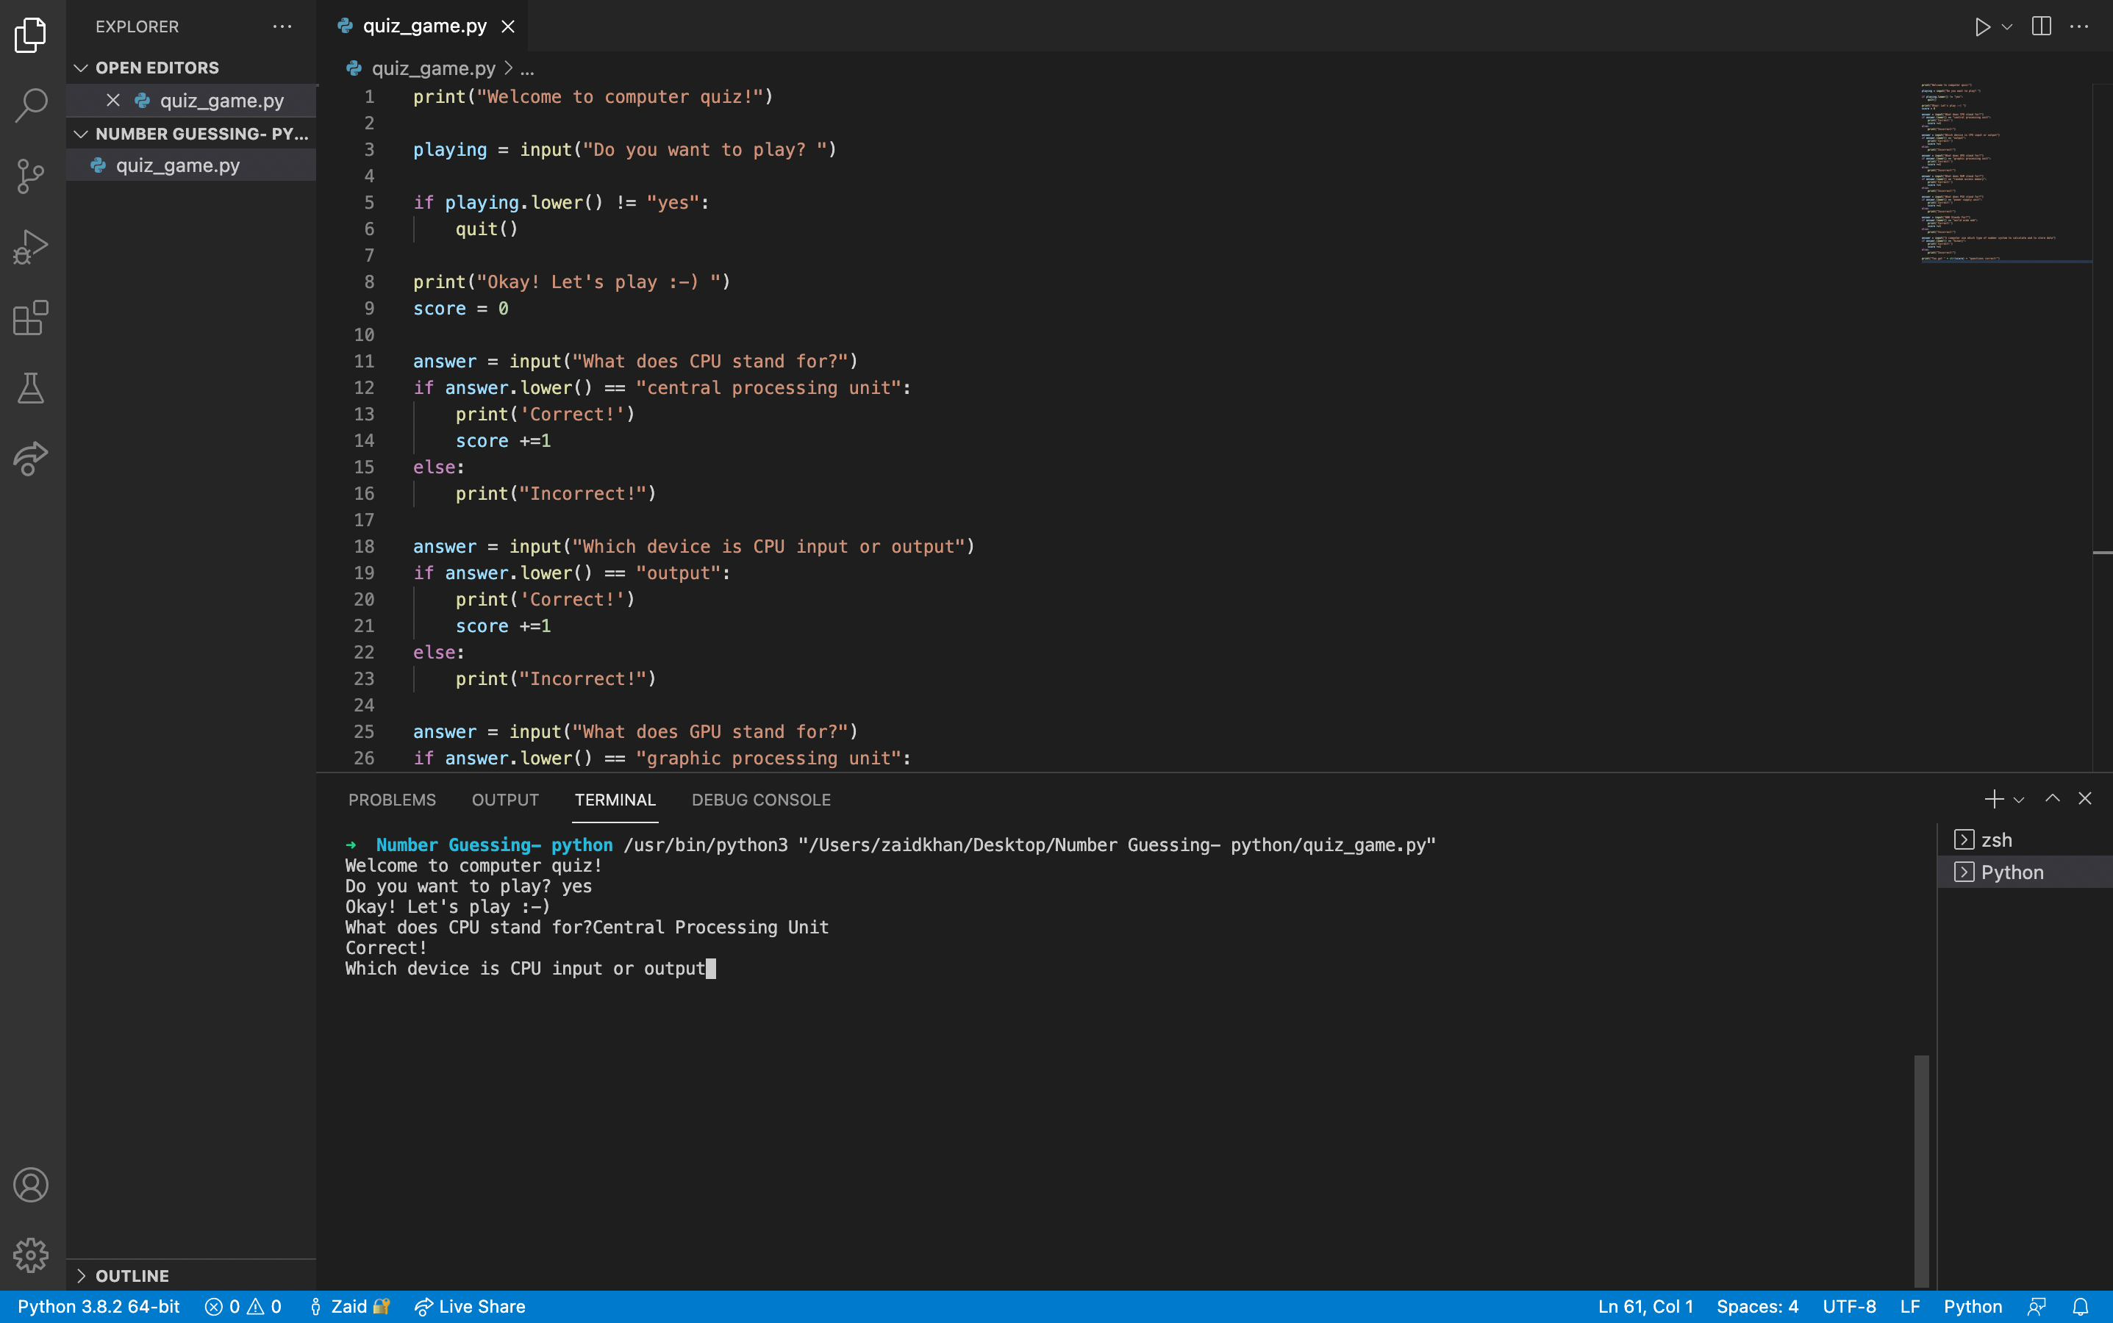The width and height of the screenshot is (2113, 1323).
Task: Select Python 3.8.2 64-bit interpreter
Action: (x=98, y=1306)
